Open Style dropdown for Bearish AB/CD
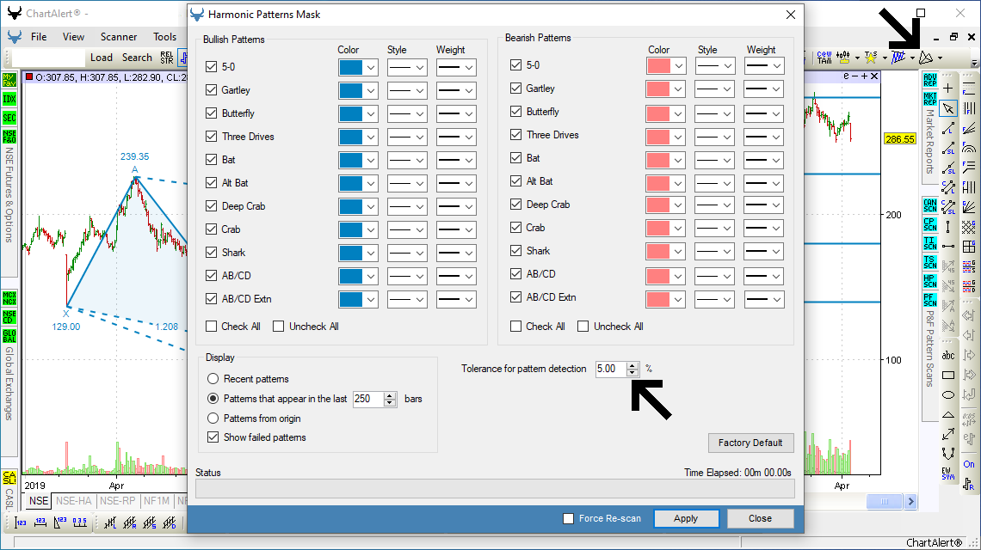Viewport: 981px width, 550px height. coord(715,276)
